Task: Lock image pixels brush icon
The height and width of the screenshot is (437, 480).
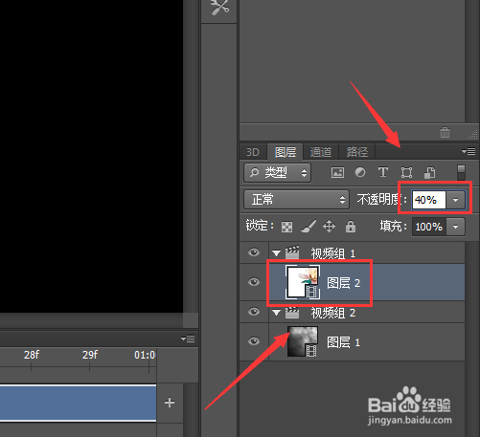Action: (x=309, y=227)
